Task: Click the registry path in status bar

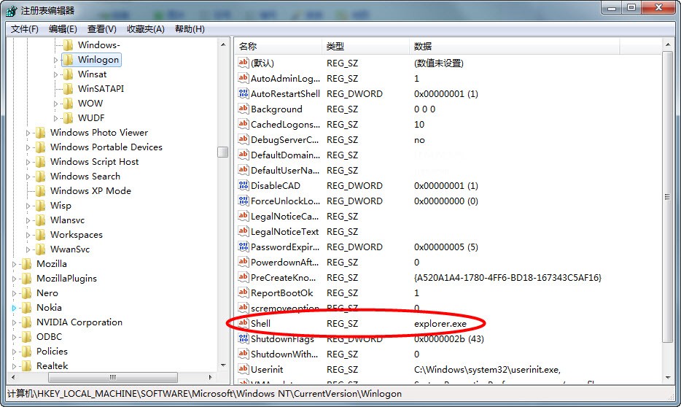Action: pyautogui.click(x=205, y=394)
